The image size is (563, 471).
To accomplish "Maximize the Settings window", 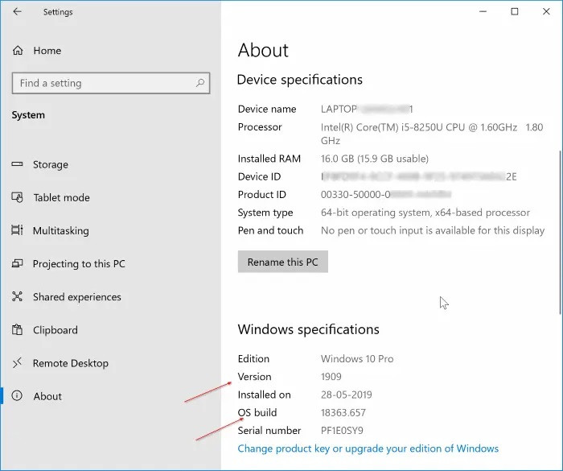I will pyautogui.click(x=515, y=11).
